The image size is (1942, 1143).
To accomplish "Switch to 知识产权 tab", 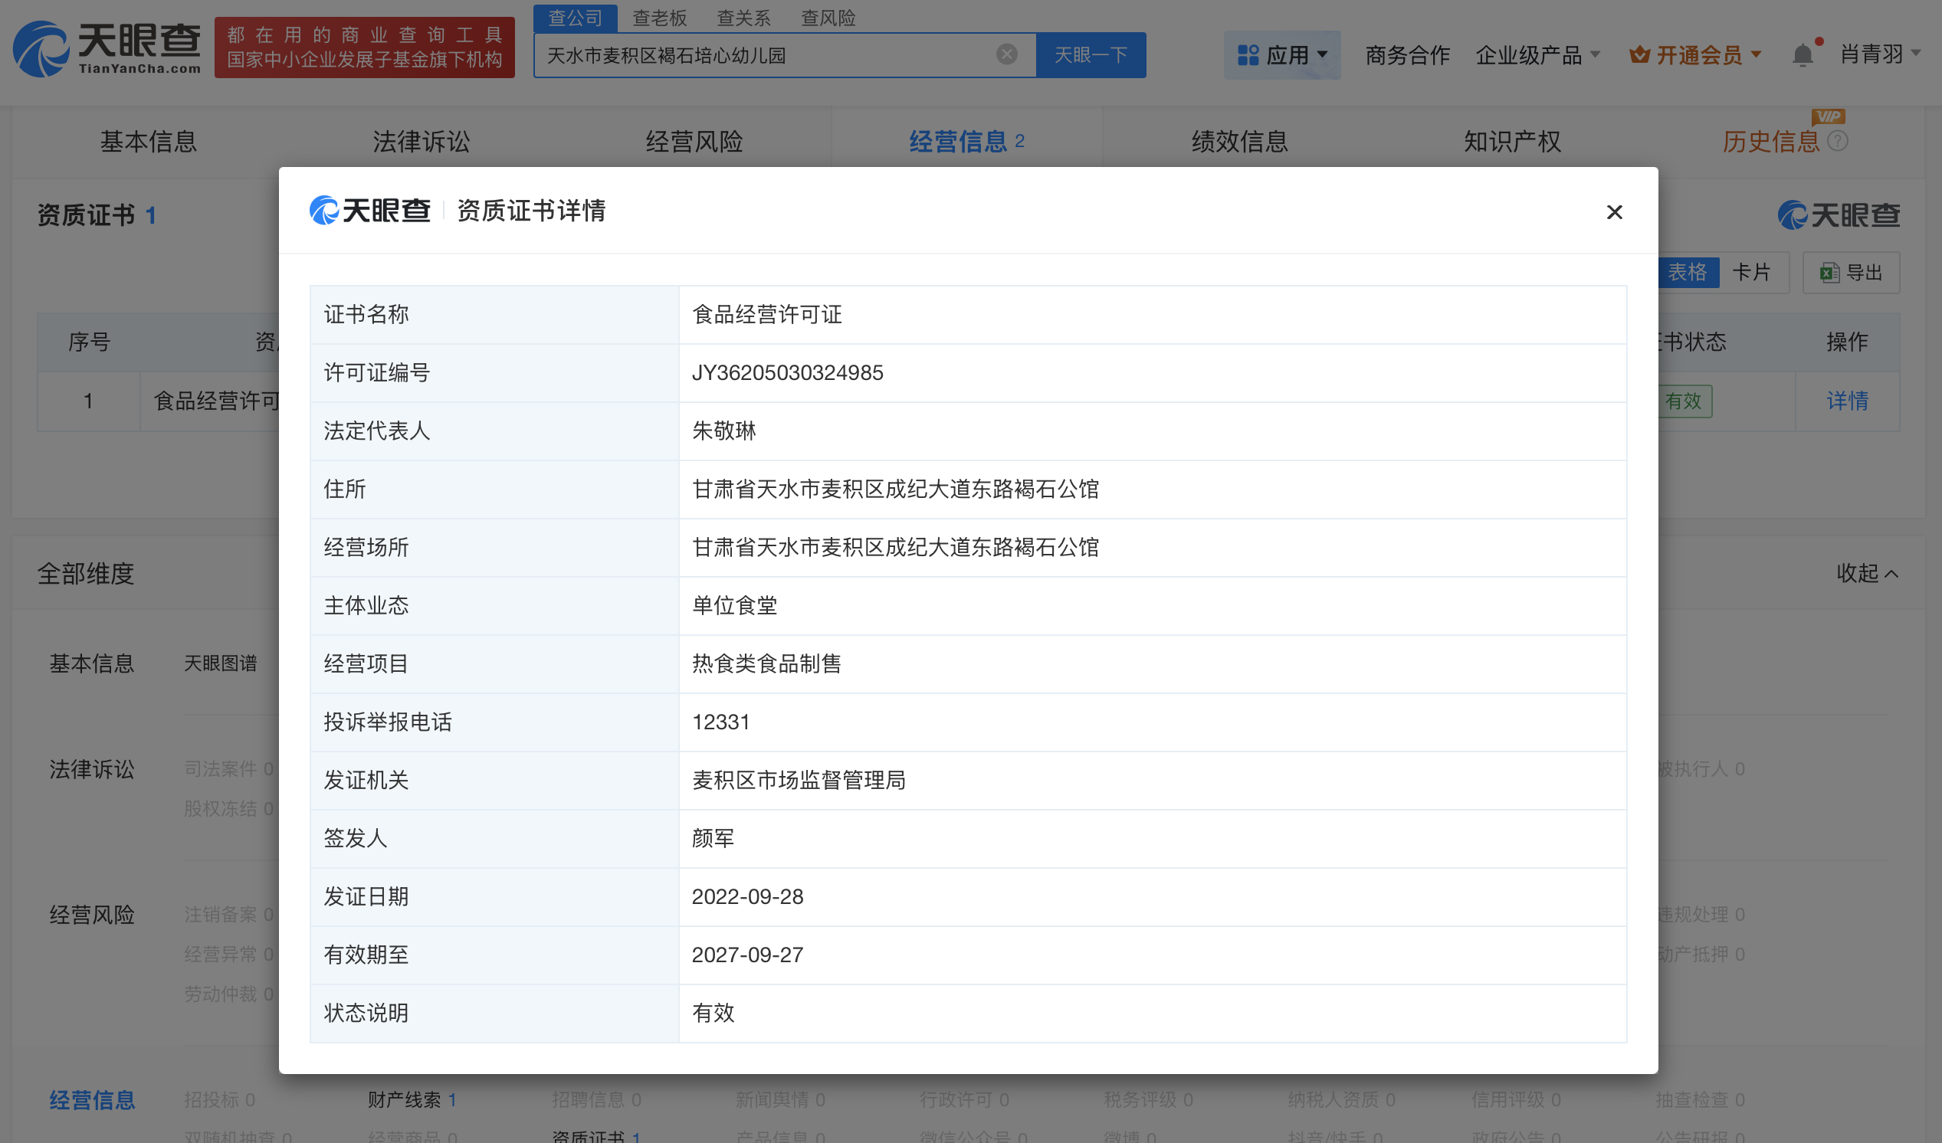I will (1512, 142).
